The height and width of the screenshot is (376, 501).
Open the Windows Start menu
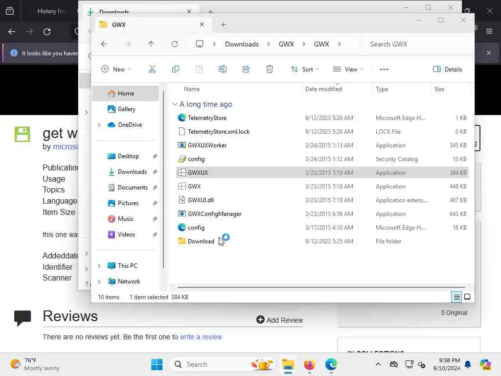[157, 364]
